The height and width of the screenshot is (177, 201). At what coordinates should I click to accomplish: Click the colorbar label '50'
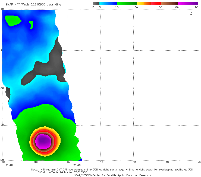[161, 7]
